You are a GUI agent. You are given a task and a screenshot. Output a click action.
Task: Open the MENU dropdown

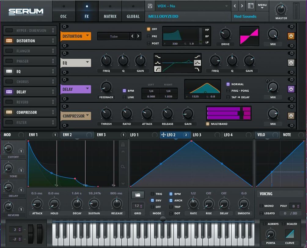point(262,6)
